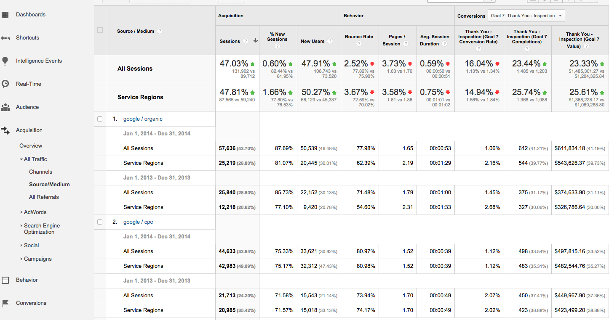Click the Shortcuts arrow icon

(x=5, y=38)
